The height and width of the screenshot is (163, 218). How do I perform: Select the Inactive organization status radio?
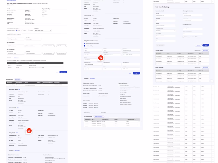pos(22,30)
